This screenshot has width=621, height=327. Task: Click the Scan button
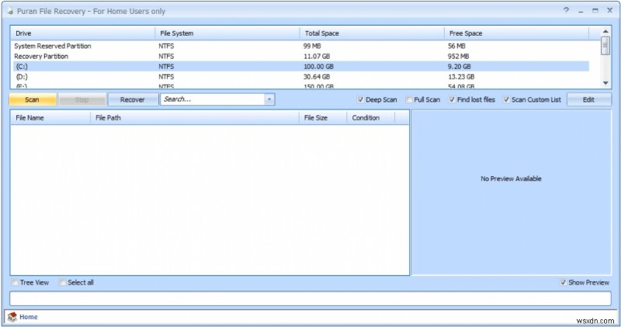coord(33,99)
